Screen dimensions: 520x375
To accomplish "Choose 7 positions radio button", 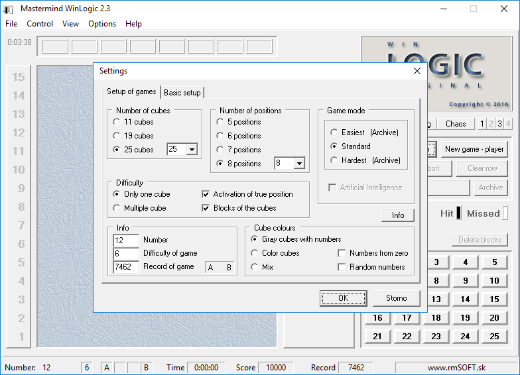I will [220, 150].
